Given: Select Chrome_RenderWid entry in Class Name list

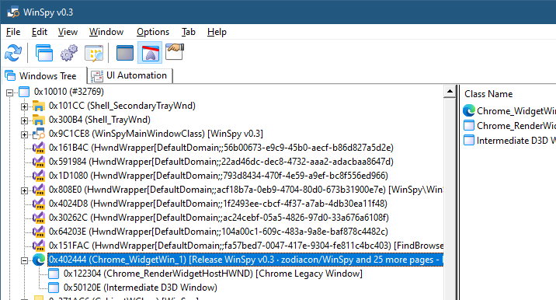Looking at the screenshot, I should coord(516,126).
